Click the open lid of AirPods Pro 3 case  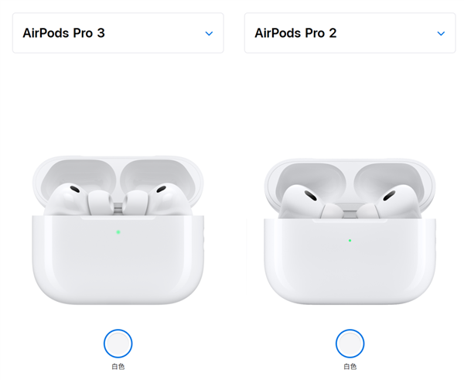tap(118, 170)
